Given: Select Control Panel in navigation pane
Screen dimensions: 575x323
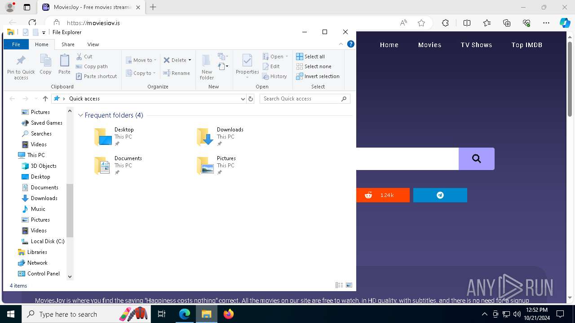Looking at the screenshot, I should 39,274.
